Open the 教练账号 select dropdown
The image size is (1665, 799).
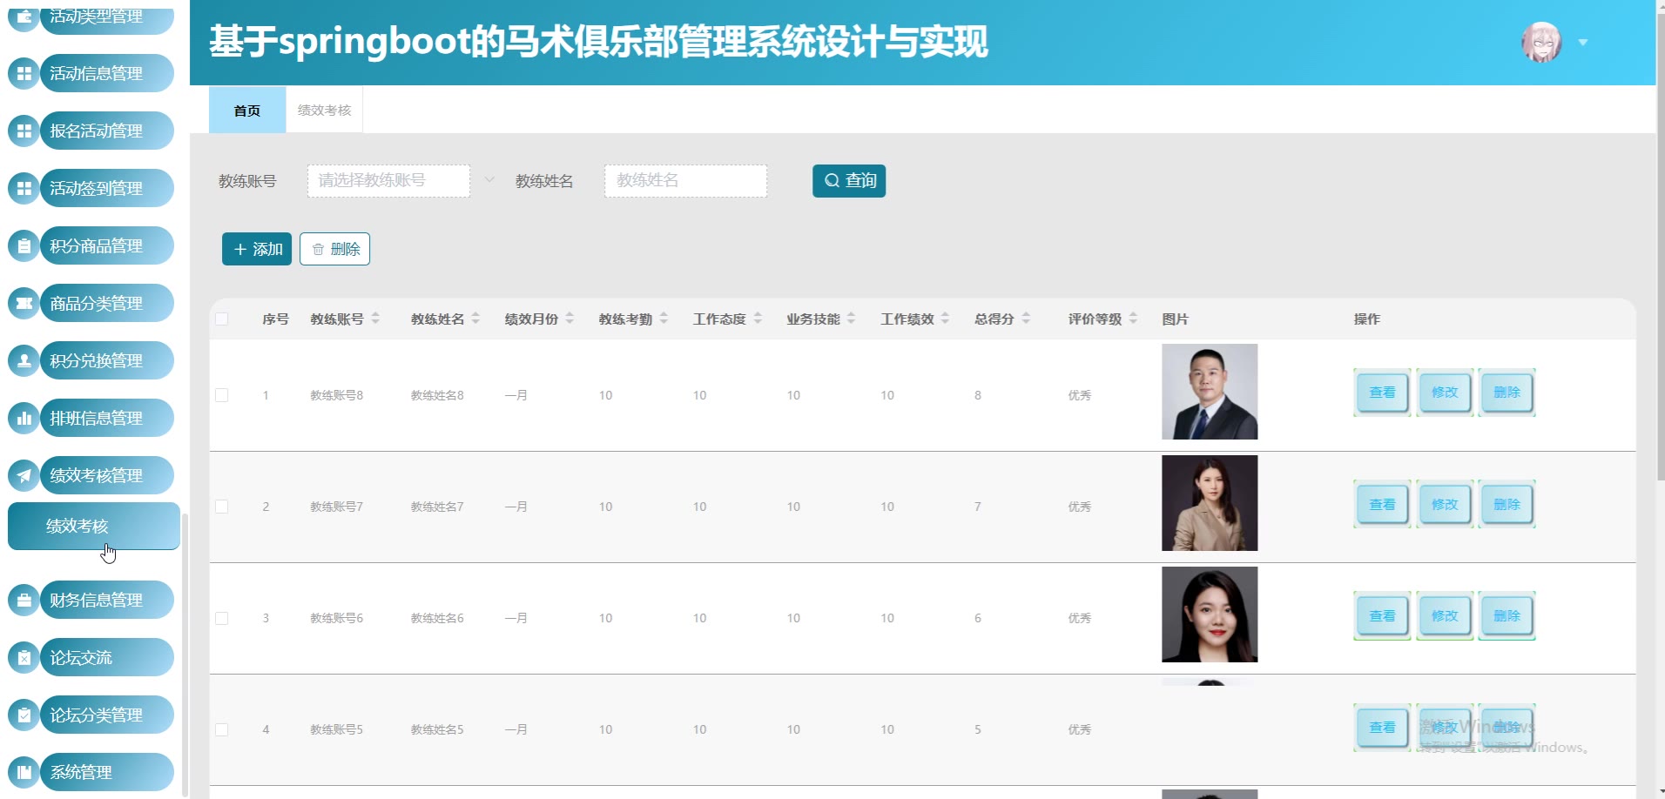[x=388, y=181]
